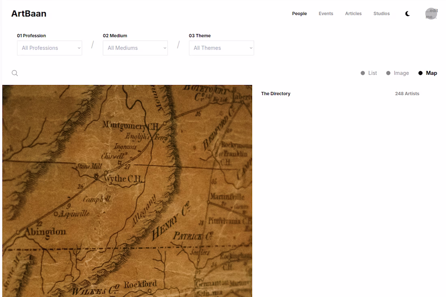Expand the All Professions dropdown
This screenshot has height=297, width=446.
tap(49, 48)
